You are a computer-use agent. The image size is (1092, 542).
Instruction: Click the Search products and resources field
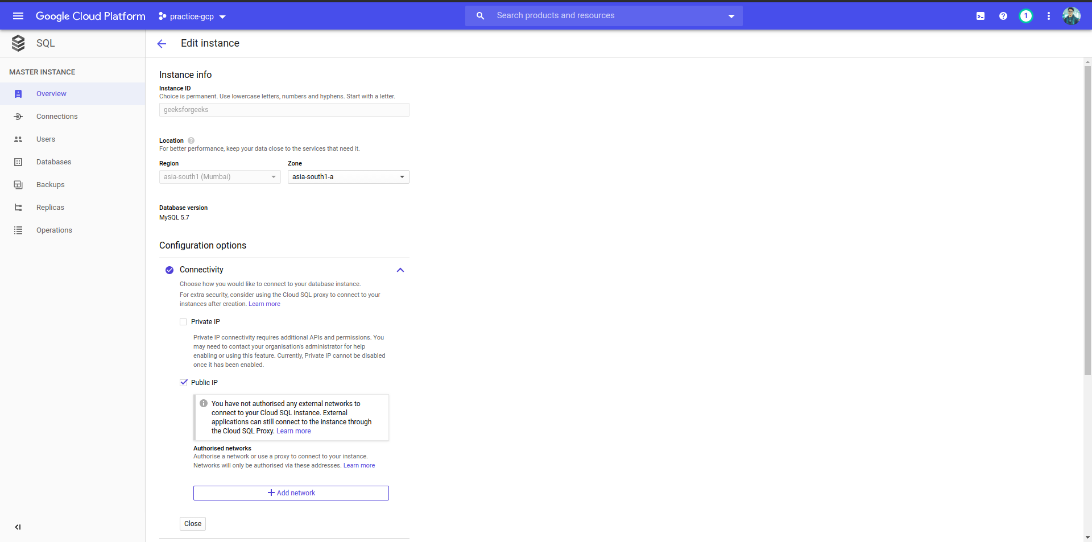point(604,16)
